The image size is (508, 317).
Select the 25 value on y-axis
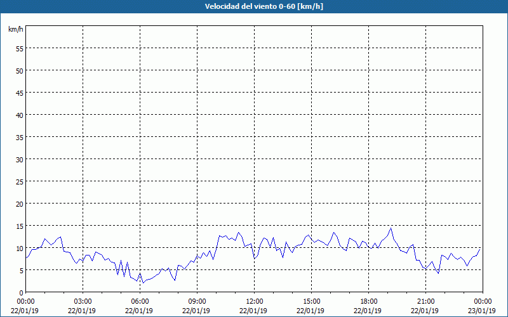(20, 181)
